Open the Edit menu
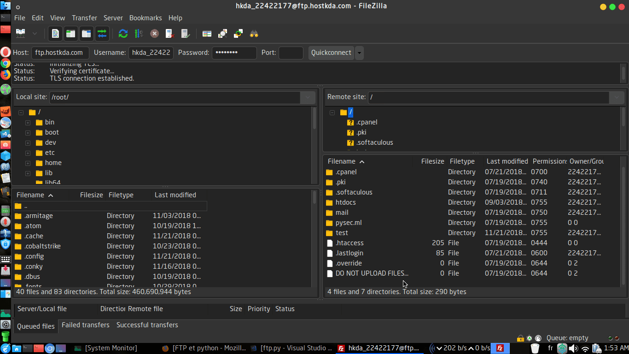The width and height of the screenshot is (629, 354). coord(38,18)
